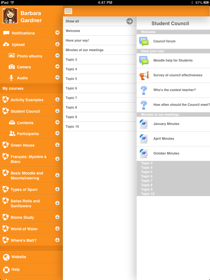Click the Moodle help forum icon
This screenshot has width=210, height=280.
(144, 60)
